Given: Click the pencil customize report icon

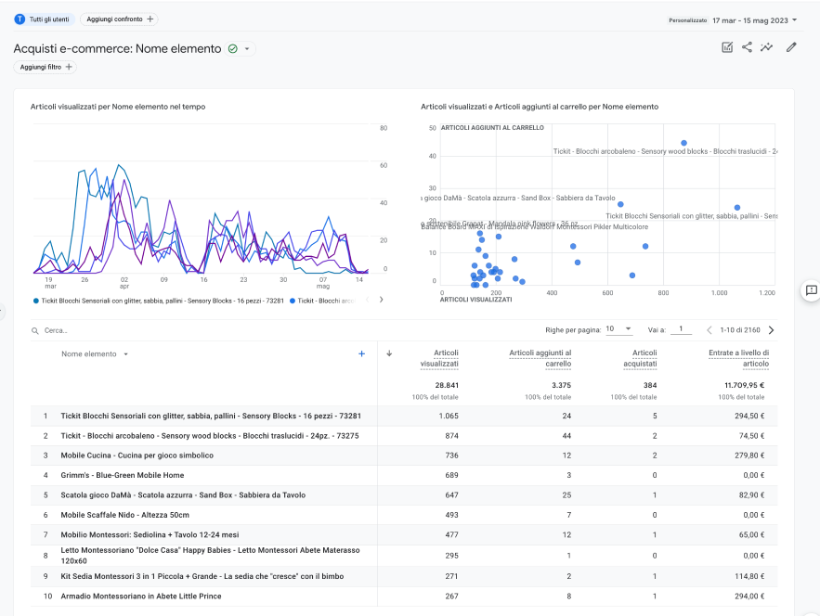Looking at the screenshot, I should (x=791, y=48).
